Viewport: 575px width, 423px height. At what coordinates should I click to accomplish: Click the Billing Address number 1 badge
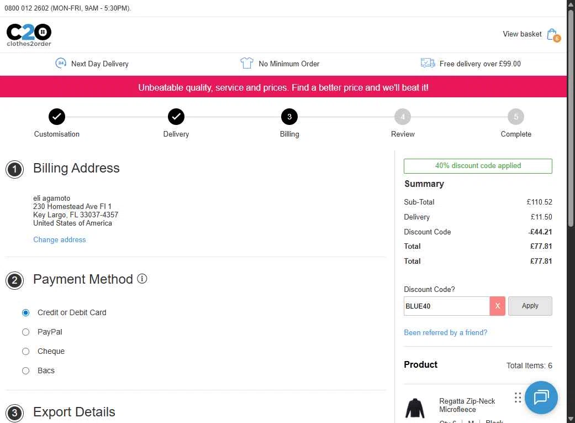pyautogui.click(x=15, y=169)
